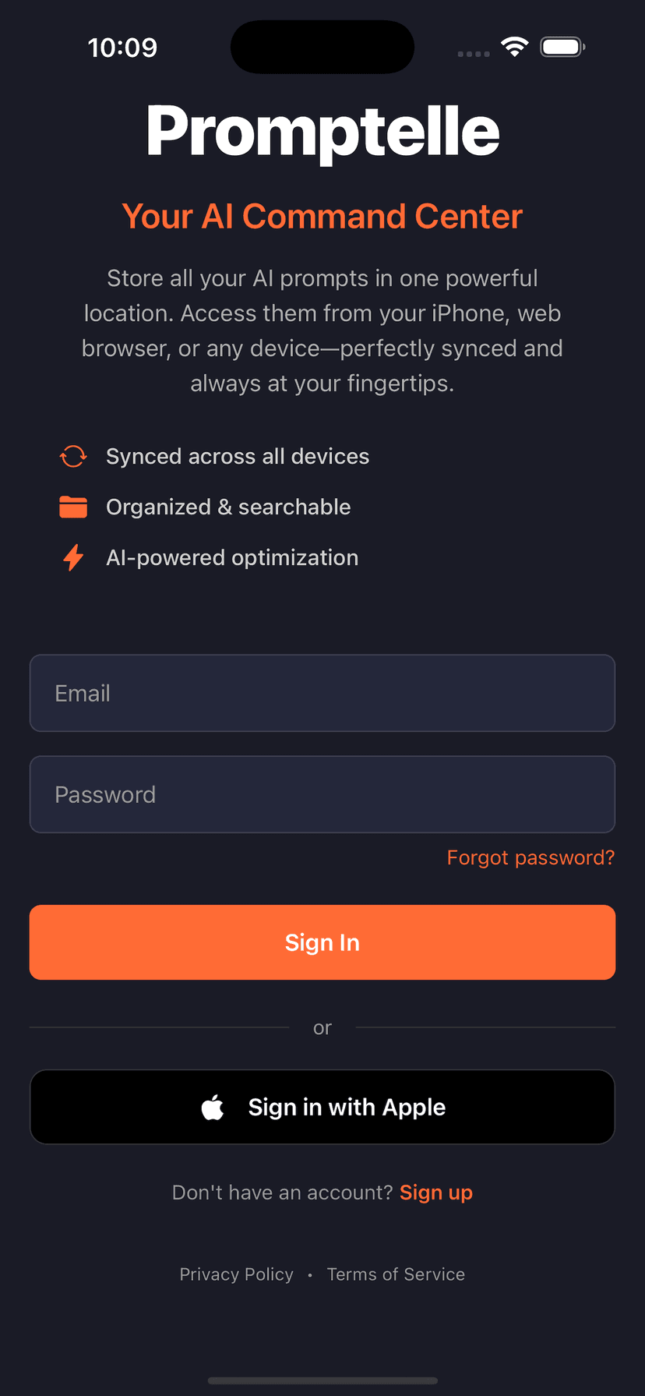Viewport: 645px width, 1396px height.
Task: Click the Sign up link
Action: click(x=435, y=1192)
